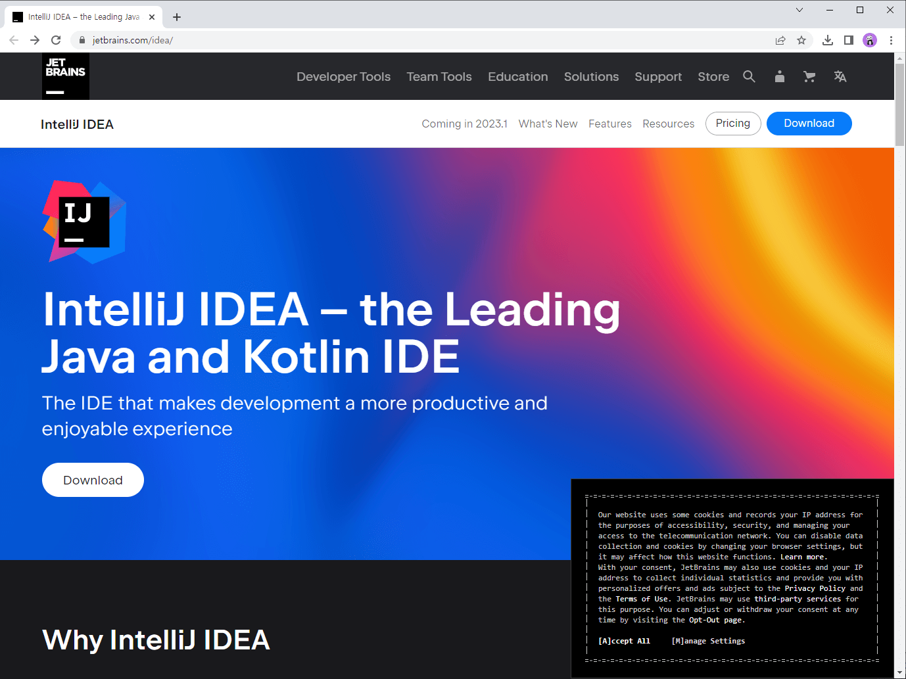
Task: Open the Developer Tools menu
Action: 343,76
